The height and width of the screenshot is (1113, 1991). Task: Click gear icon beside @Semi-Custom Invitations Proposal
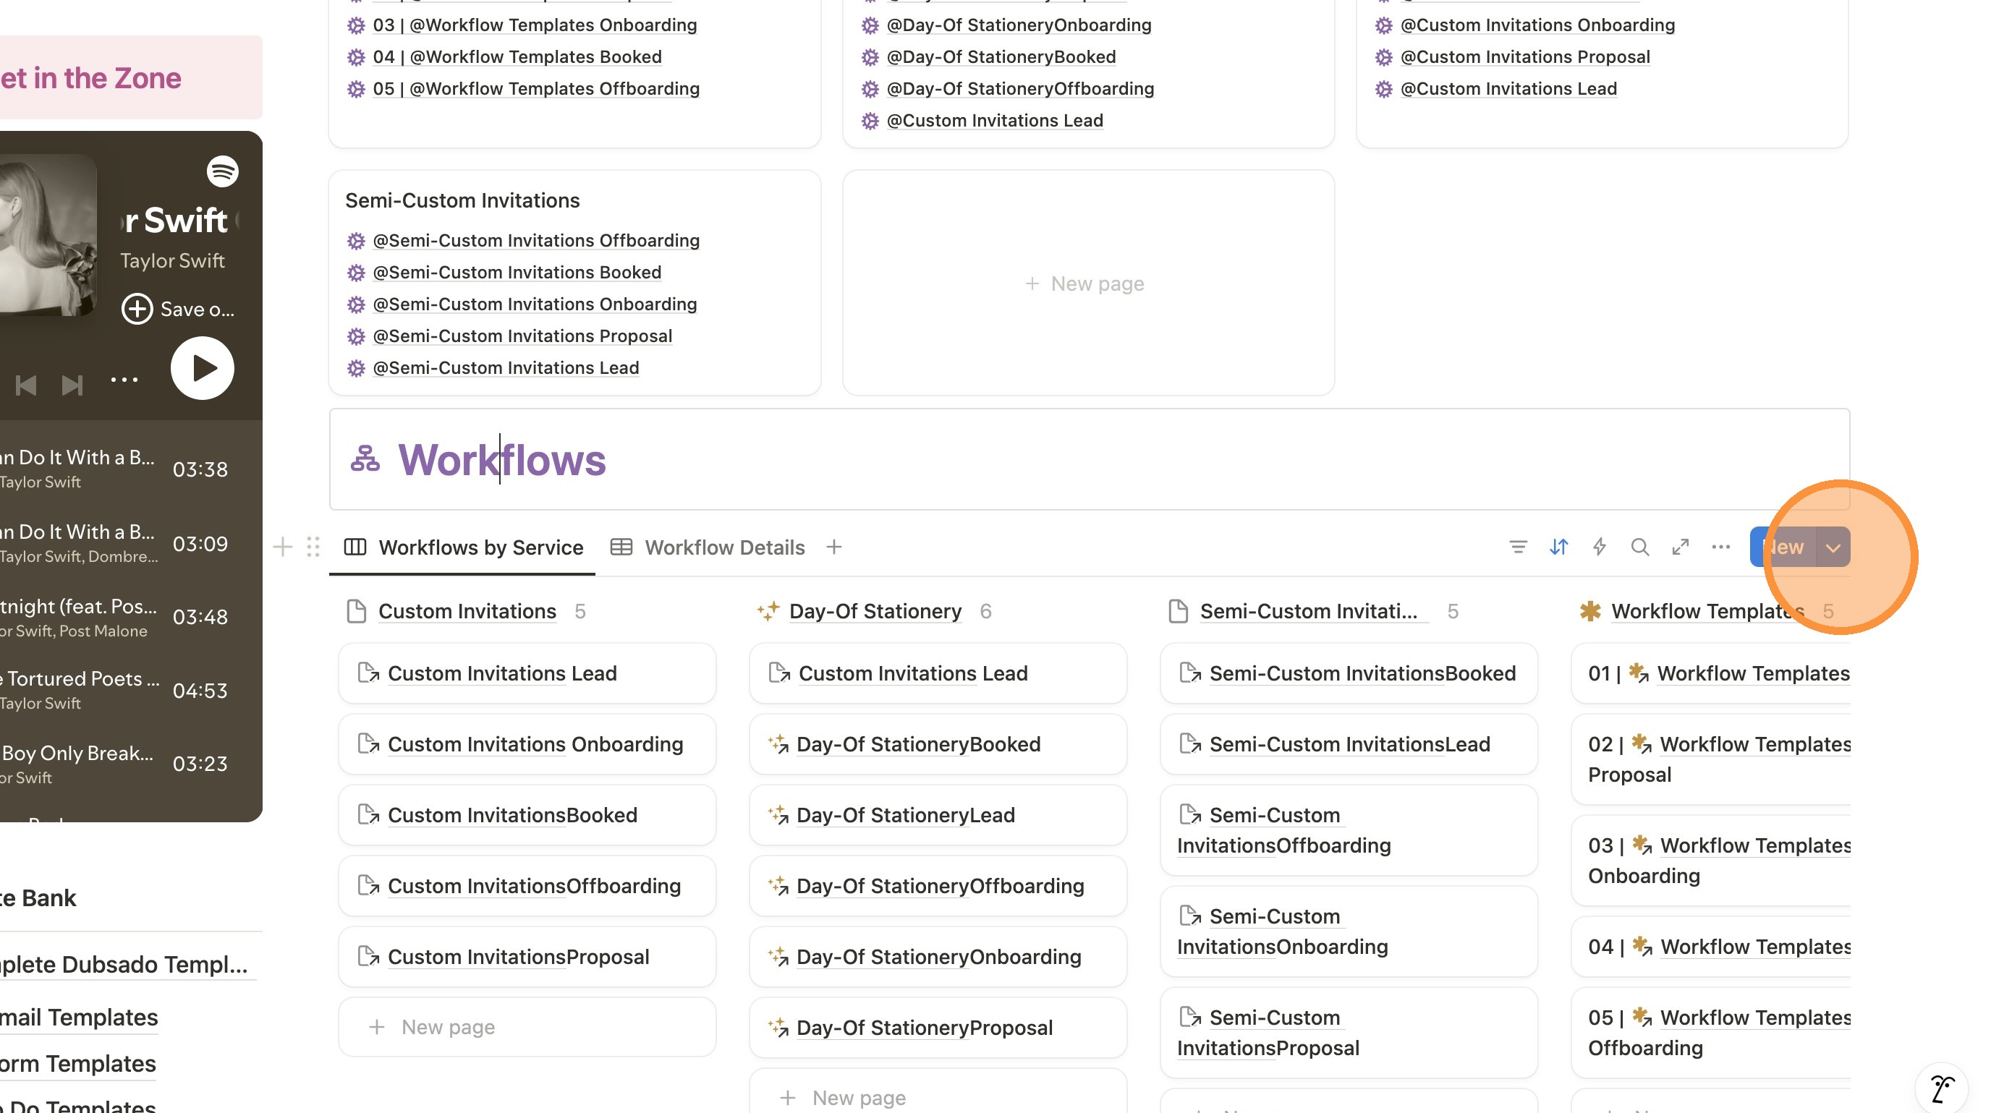click(x=355, y=336)
